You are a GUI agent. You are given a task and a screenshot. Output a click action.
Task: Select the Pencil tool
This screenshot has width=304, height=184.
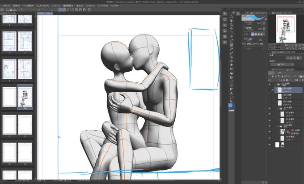pos(231,49)
